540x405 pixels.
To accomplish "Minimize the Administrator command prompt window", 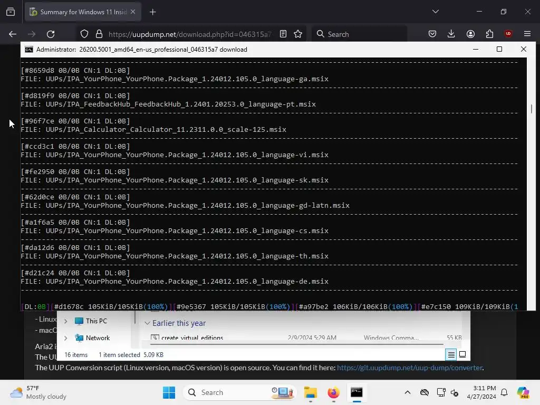I will point(476,49).
